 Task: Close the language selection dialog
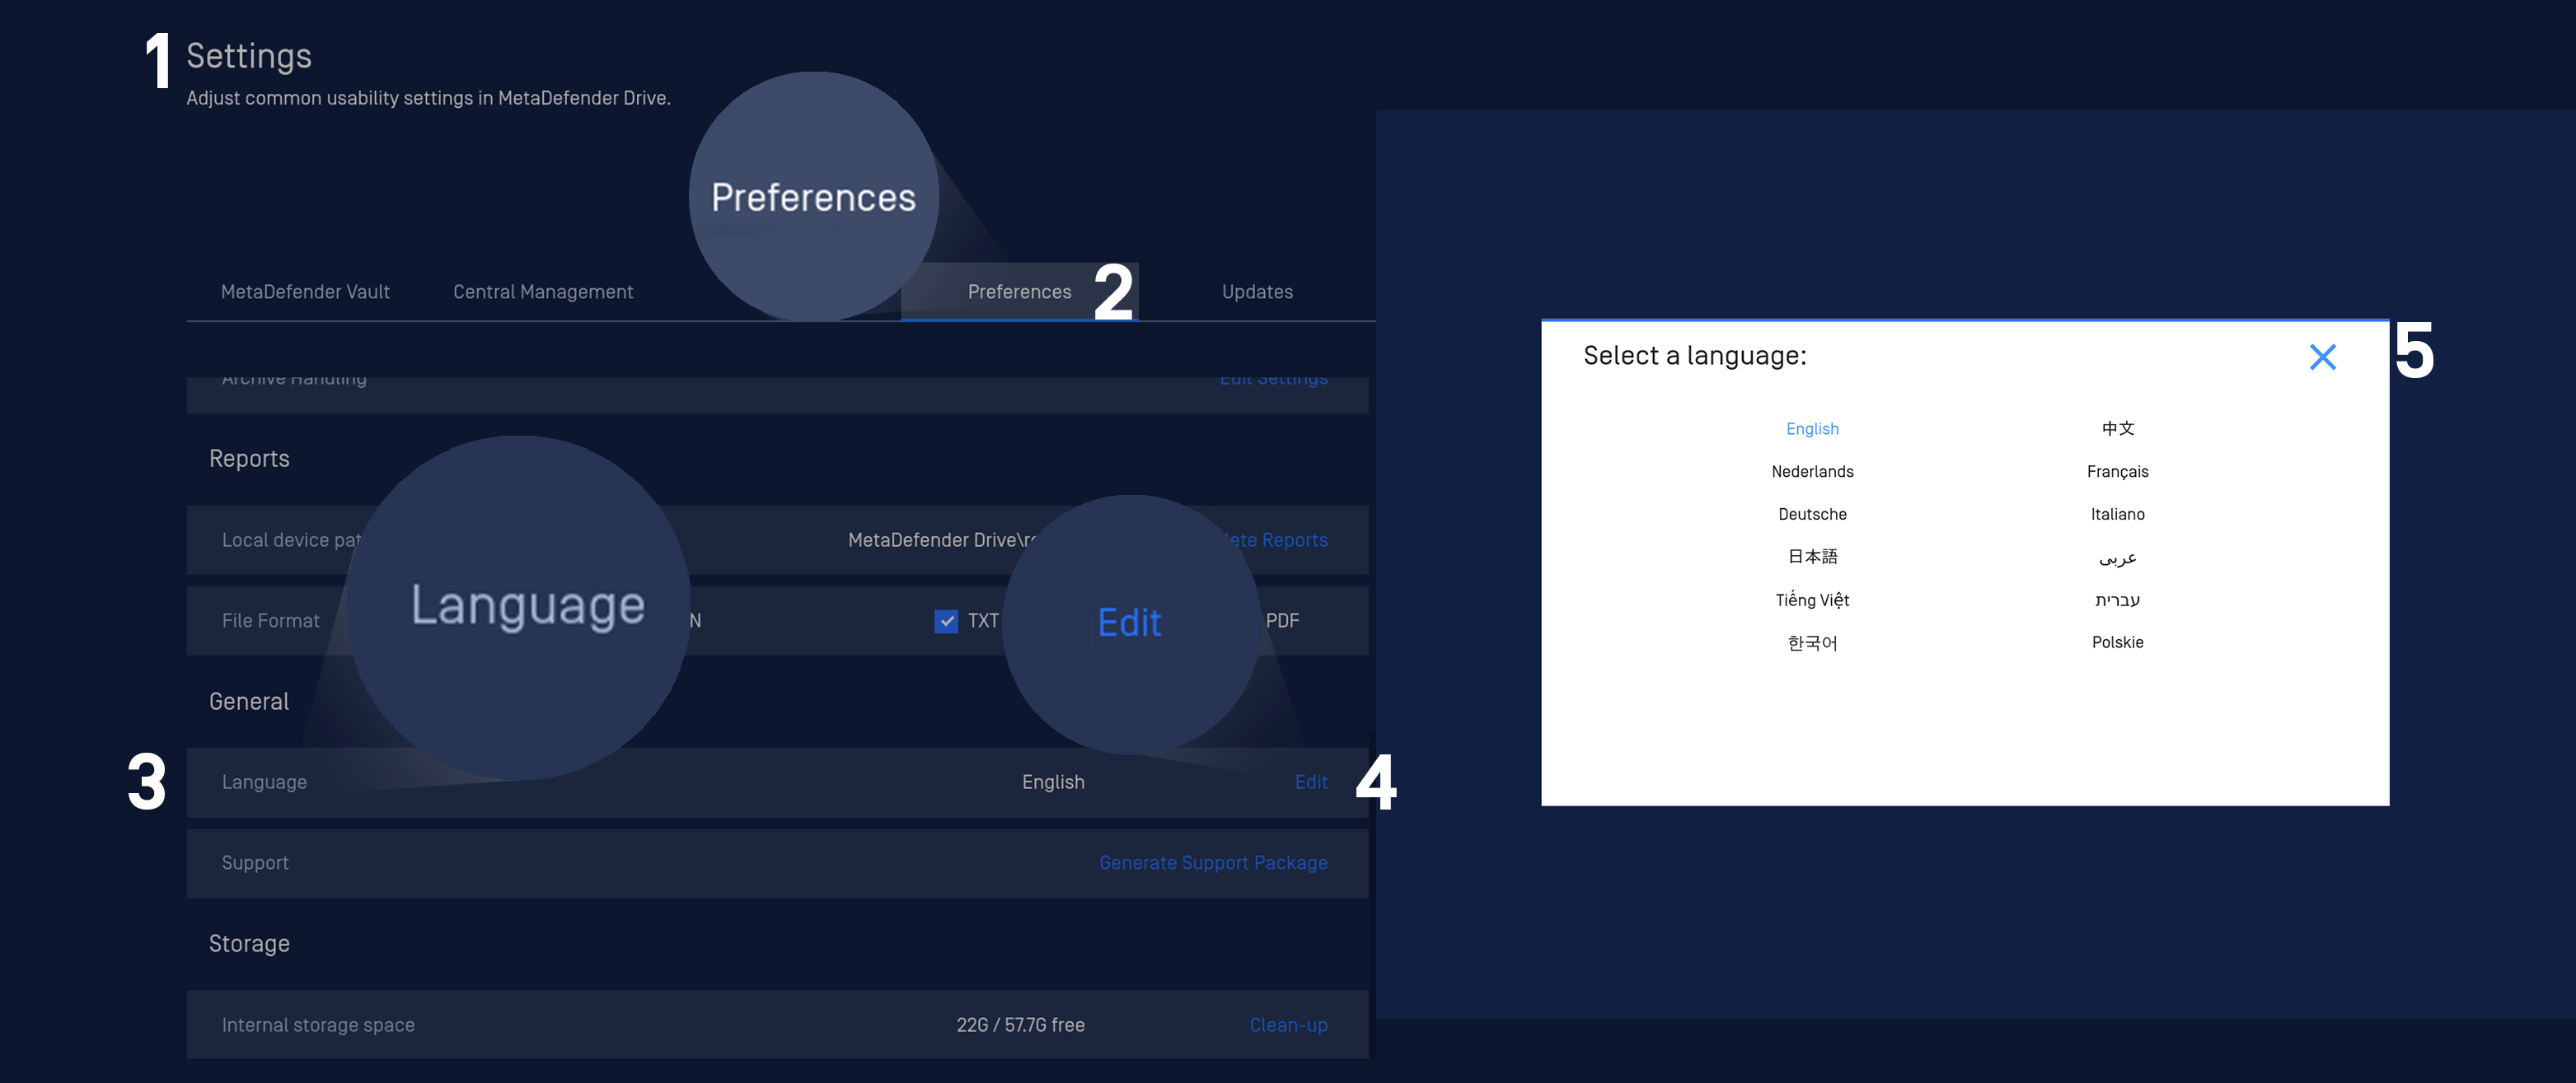(x=2322, y=357)
